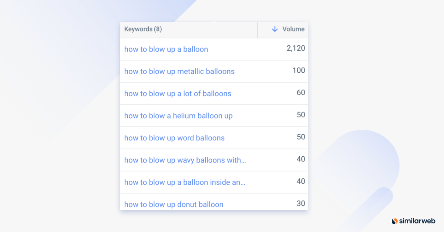This screenshot has width=444, height=232.
Task: Open the 'how to blow up a balloon' keyword
Action: click(x=166, y=49)
